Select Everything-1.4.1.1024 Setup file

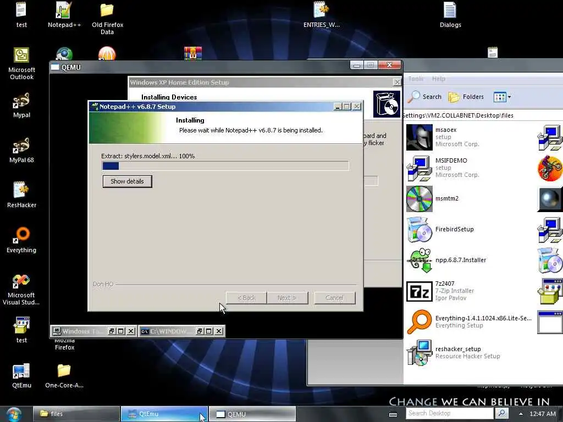(469, 322)
